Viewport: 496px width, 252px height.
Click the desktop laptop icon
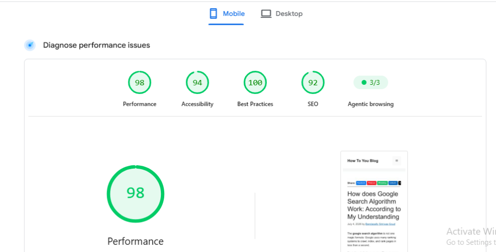(266, 14)
